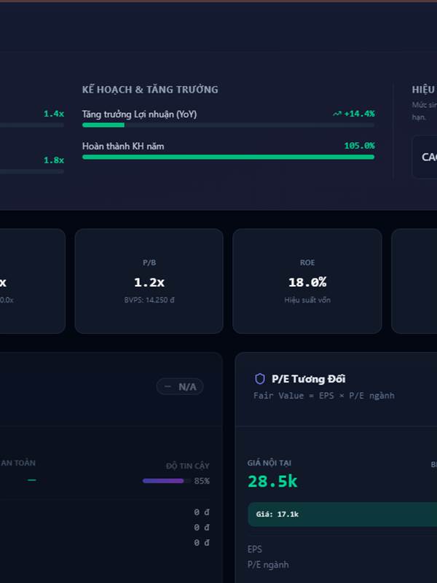Screen dimensions: 437x583
Task: Click the P/E Tương Đối title
Action: tap(308, 379)
